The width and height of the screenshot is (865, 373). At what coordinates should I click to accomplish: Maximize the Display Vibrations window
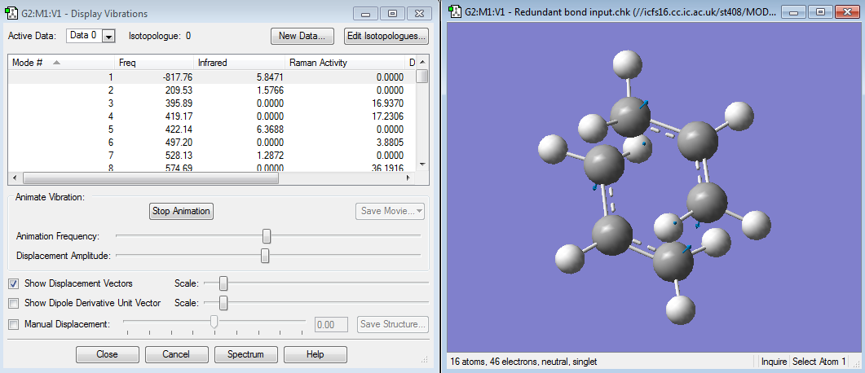[x=392, y=14]
